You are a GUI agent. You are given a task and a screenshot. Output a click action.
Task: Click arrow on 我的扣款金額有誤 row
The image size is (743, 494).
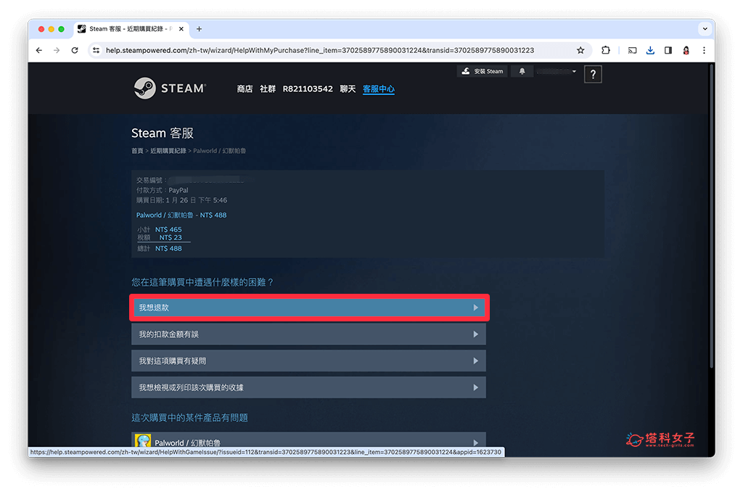[475, 334]
